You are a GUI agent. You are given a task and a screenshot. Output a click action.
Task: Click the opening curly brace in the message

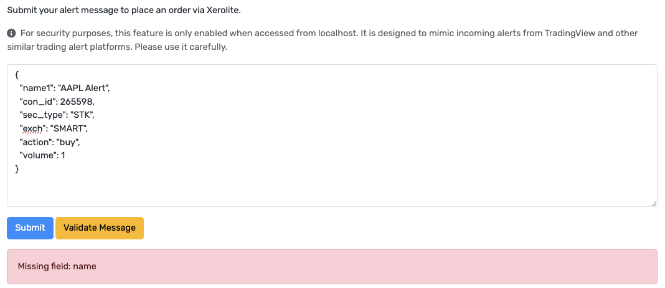17,75
